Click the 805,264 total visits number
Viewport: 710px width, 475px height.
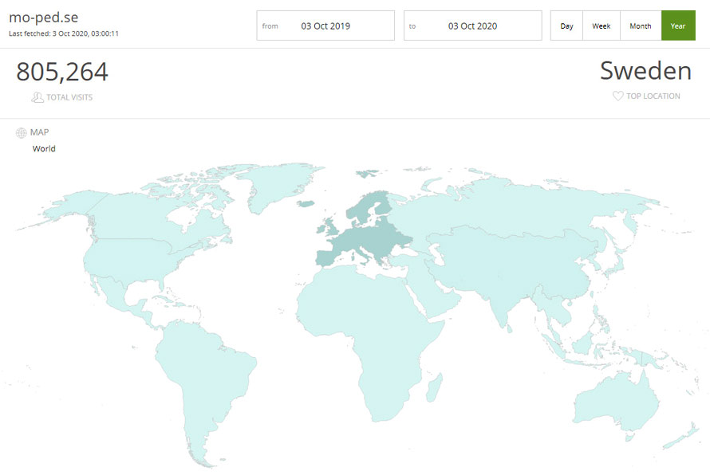pyautogui.click(x=62, y=72)
